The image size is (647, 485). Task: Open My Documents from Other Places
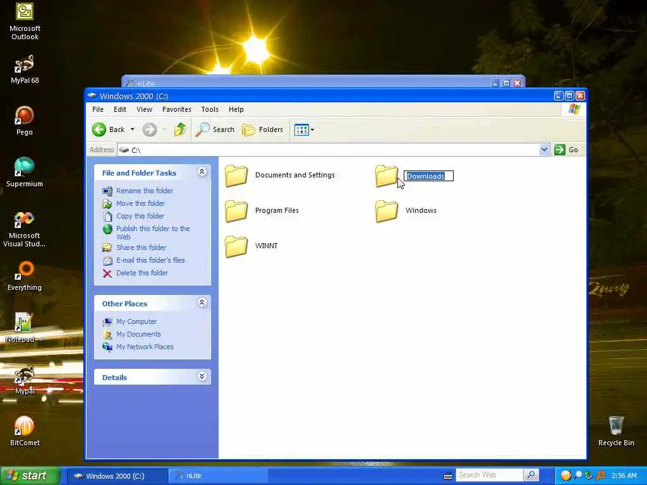point(138,335)
